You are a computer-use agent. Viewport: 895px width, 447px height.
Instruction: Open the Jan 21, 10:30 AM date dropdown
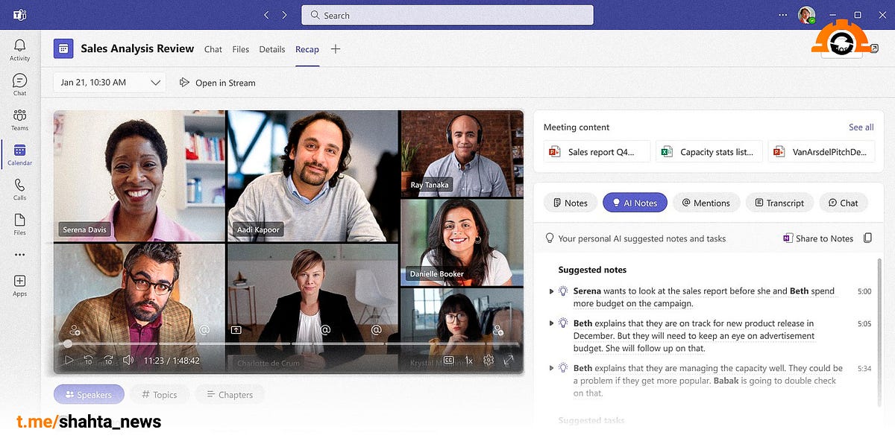(108, 82)
